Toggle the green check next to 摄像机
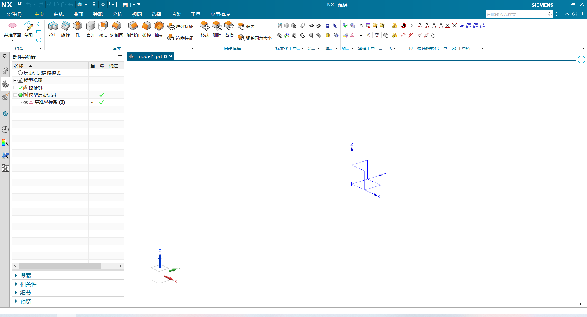Image resolution: width=587 pixels, height=317 pixels. [20, 88]
